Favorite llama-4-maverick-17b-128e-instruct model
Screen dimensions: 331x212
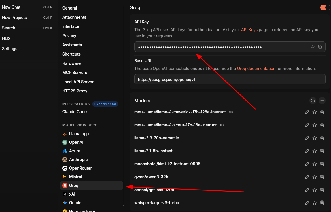coord(315,112)
